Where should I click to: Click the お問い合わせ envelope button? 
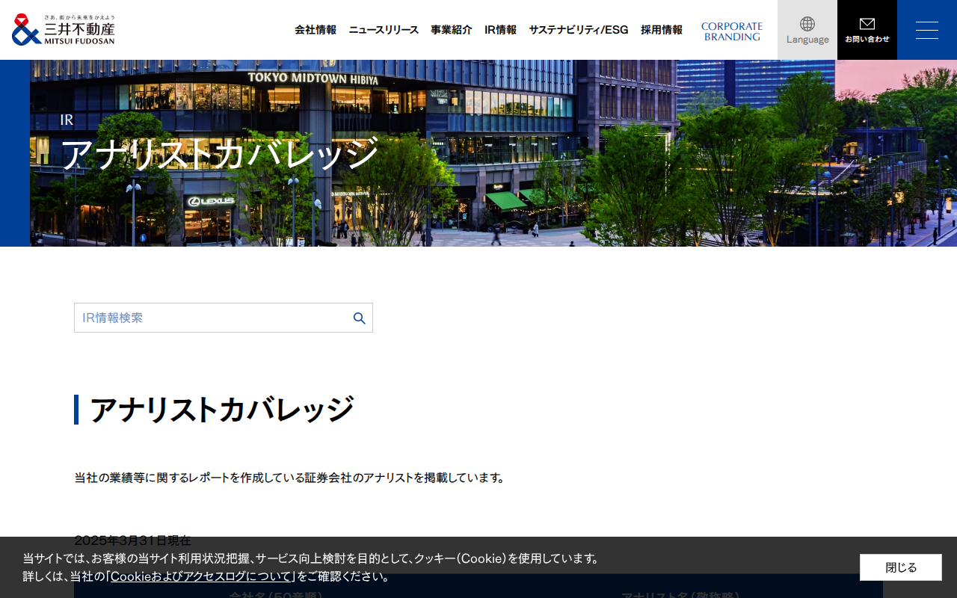(x=867, y=30)
